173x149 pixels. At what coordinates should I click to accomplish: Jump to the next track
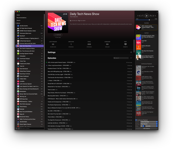point(155,16)
